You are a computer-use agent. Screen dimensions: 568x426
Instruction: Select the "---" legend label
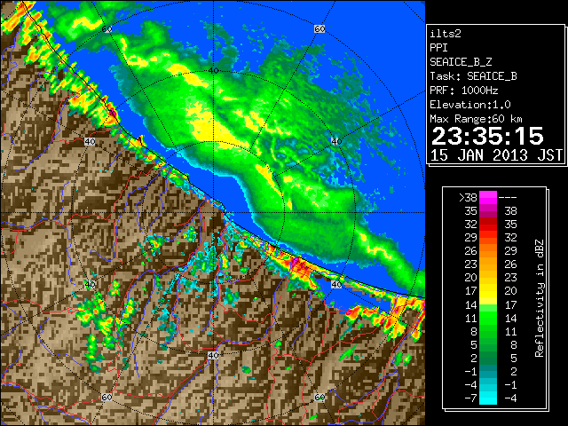click(x=508, y=197)
